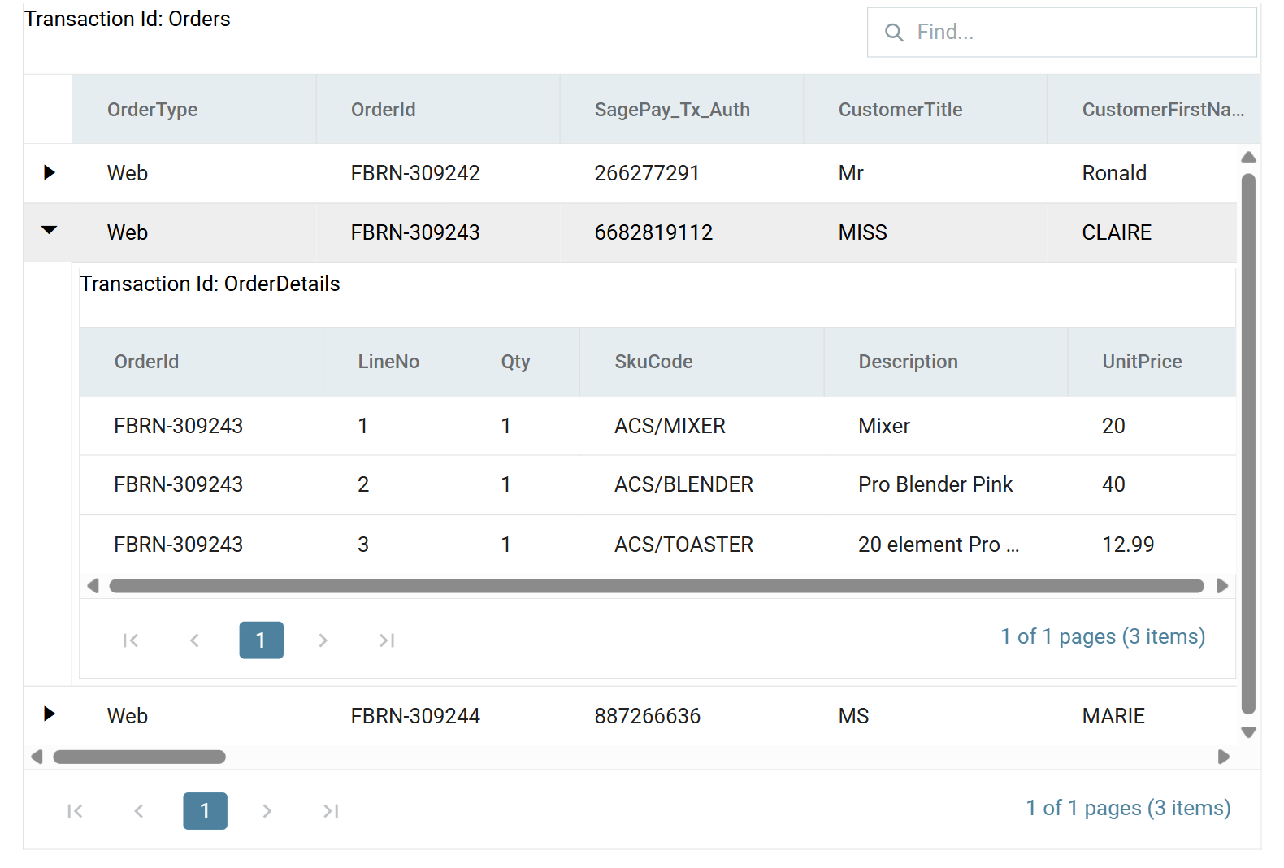Viewport: 1284px width, 868px height.
Task: Select the 40 unit price cell
Action: tap(1152, 484)
